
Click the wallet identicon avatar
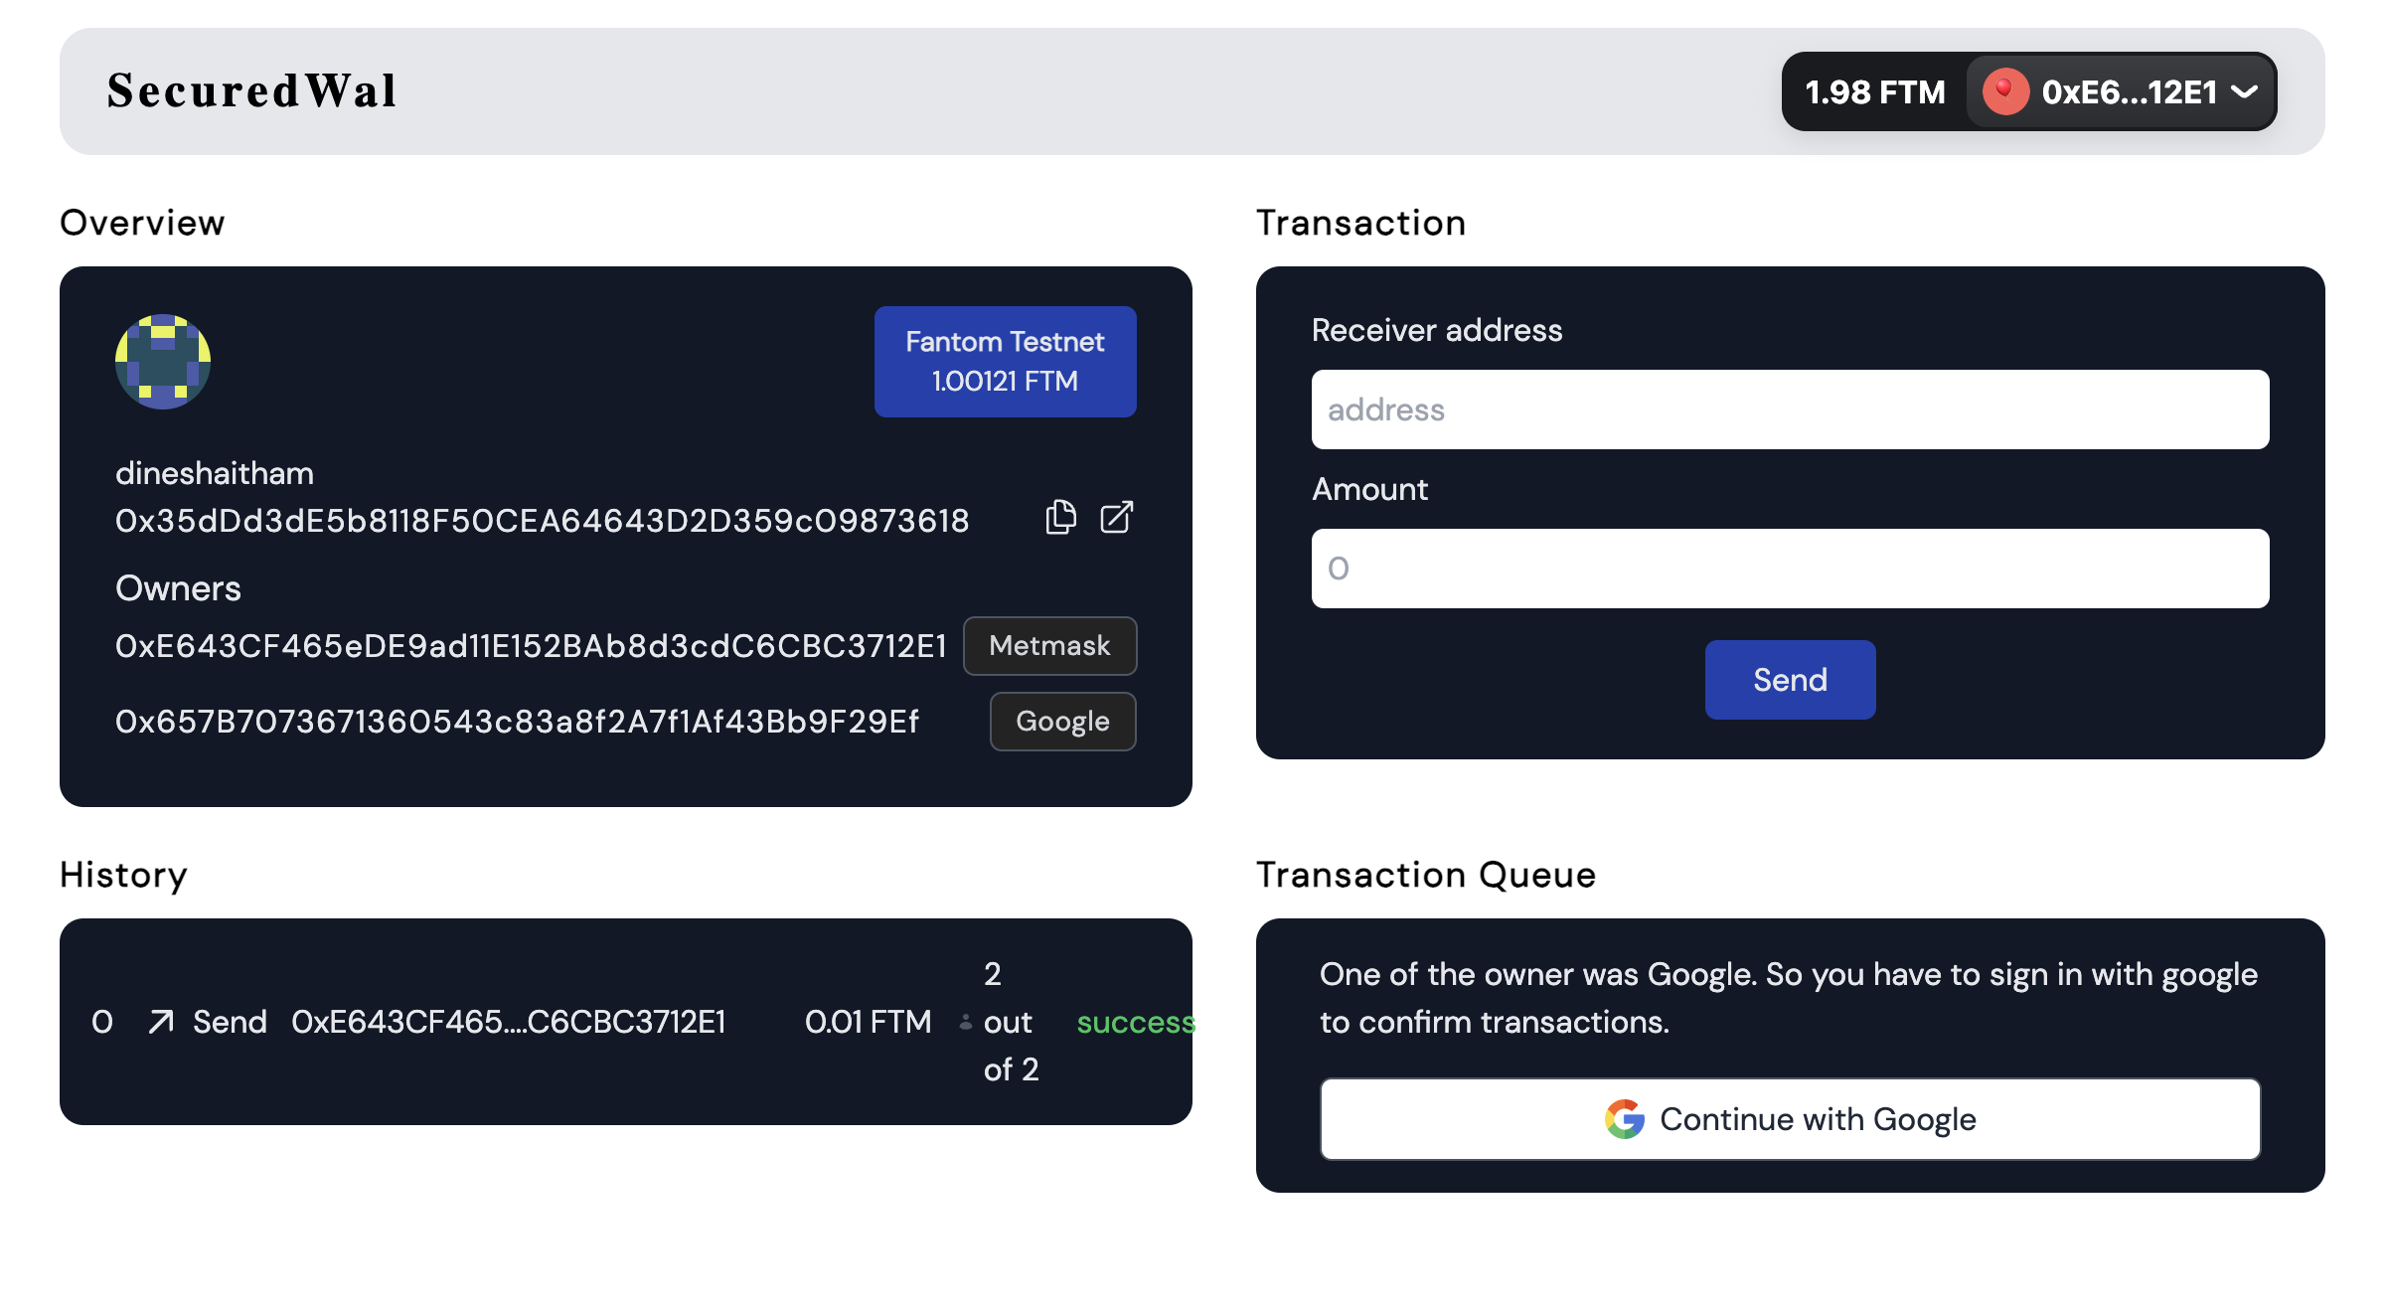coord(163,362)
